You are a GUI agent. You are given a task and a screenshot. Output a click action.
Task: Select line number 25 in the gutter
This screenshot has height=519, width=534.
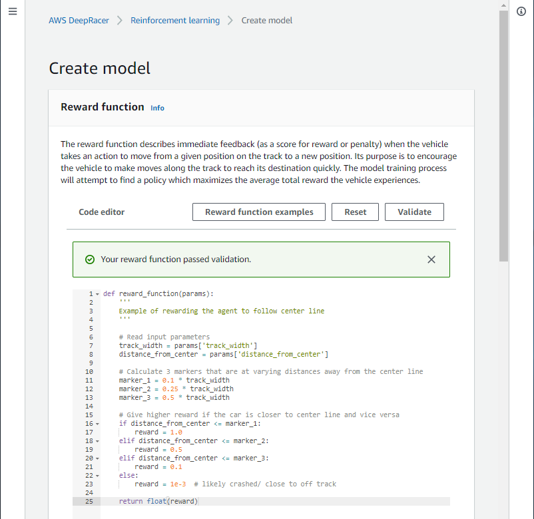point(89,501)
